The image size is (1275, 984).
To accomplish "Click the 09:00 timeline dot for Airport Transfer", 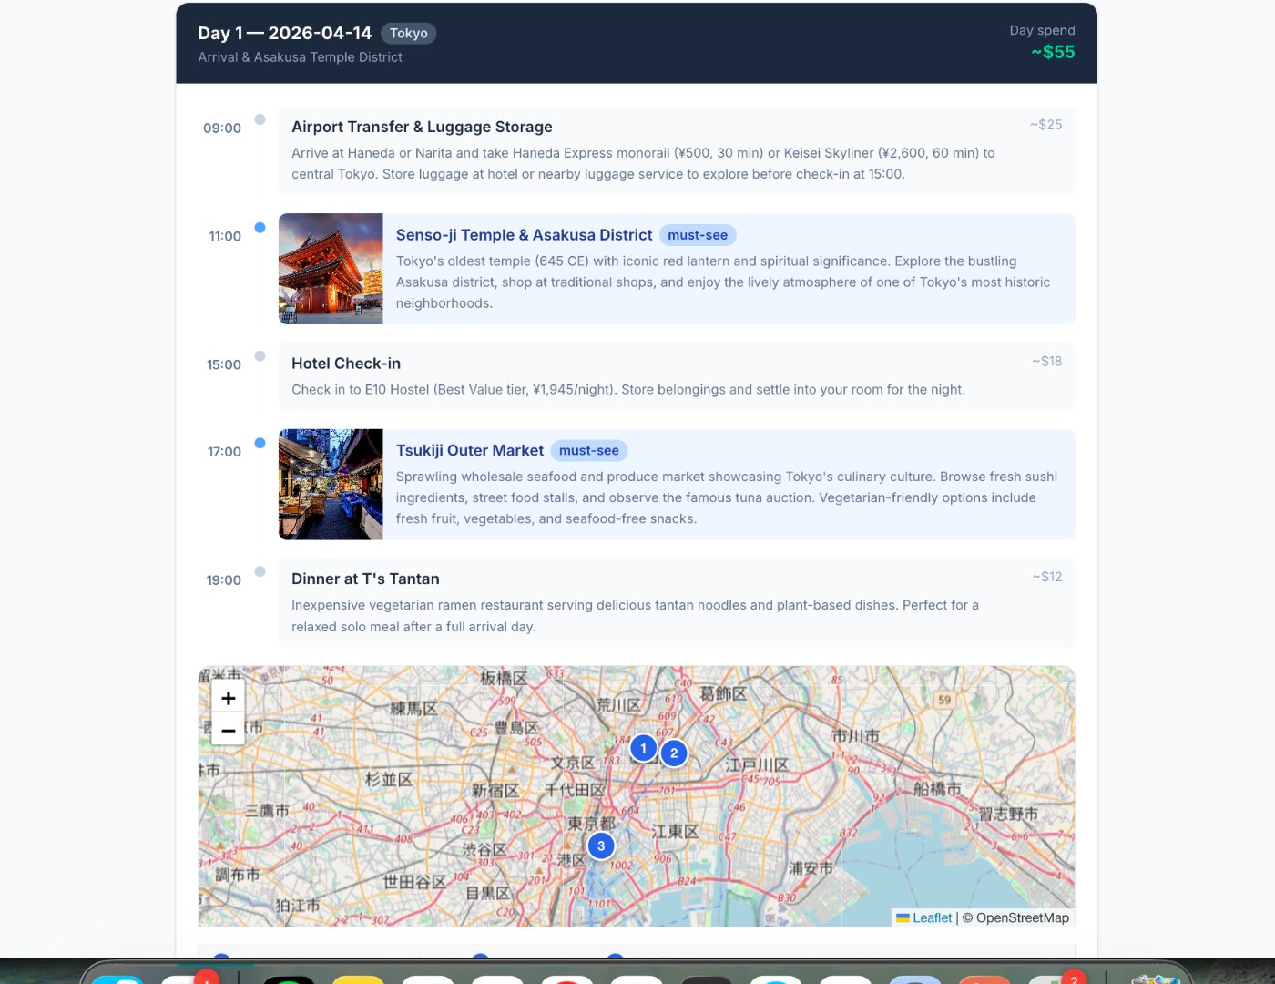I will pos(260,119).
